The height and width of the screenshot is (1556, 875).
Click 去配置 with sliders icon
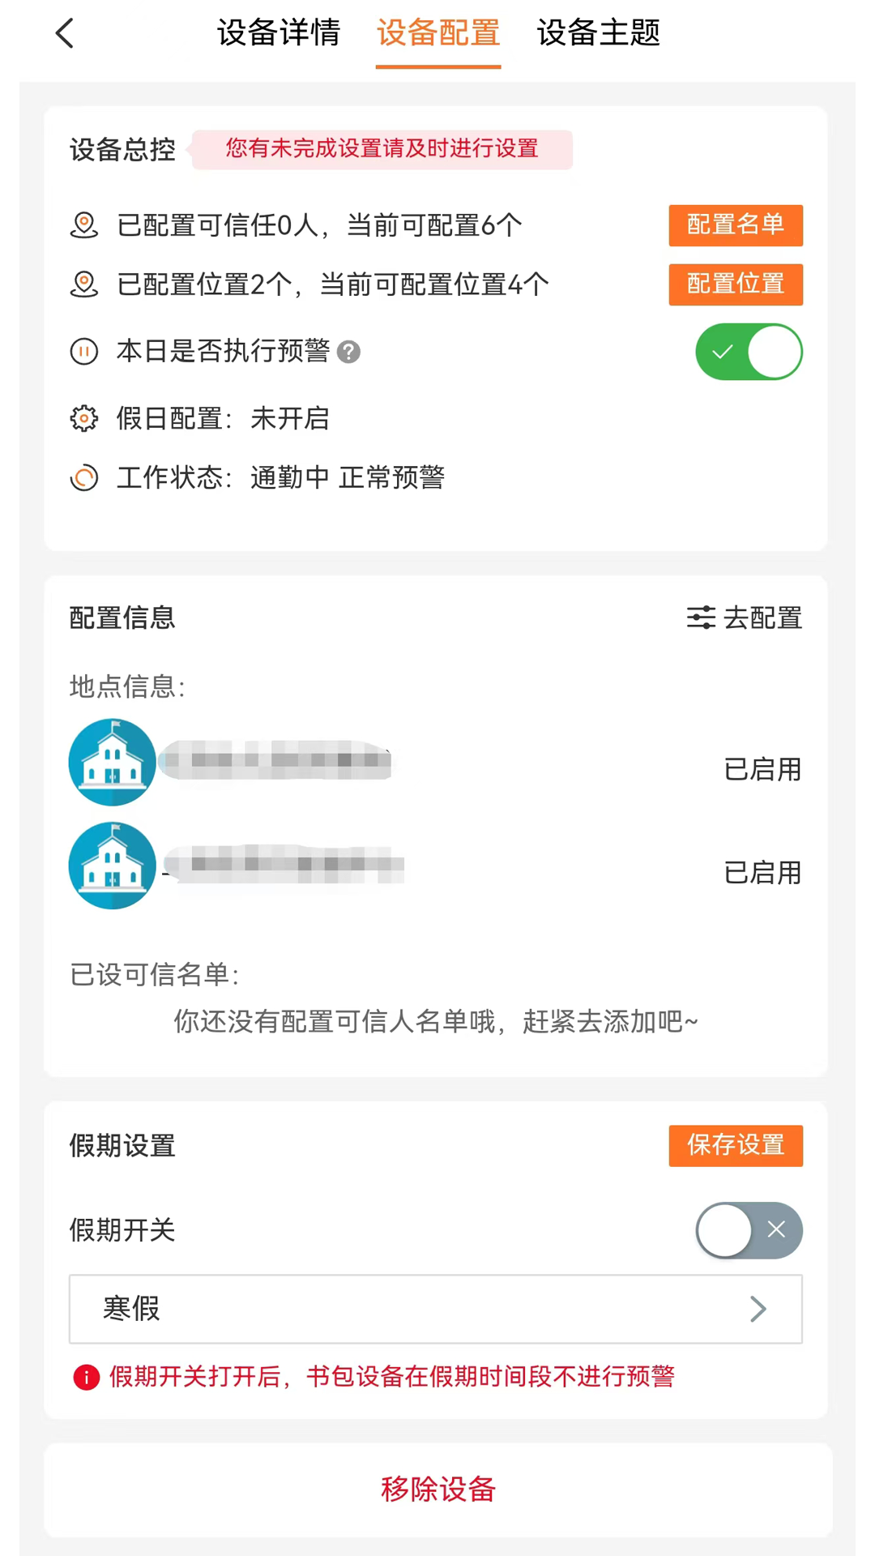click(x=745, y=618)
